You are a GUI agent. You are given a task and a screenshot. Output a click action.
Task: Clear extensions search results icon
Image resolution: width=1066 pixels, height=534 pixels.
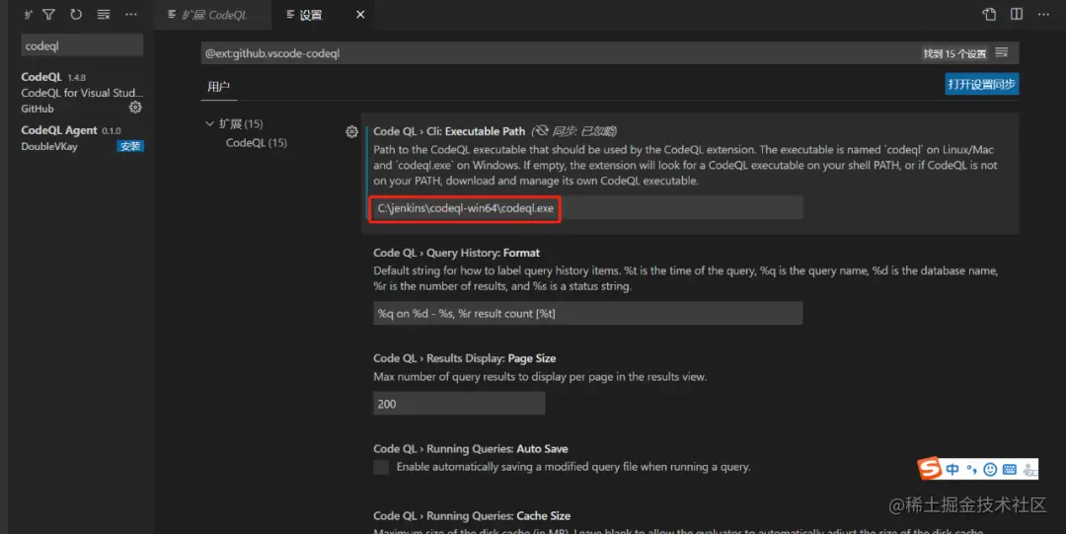tap(104, 14)
